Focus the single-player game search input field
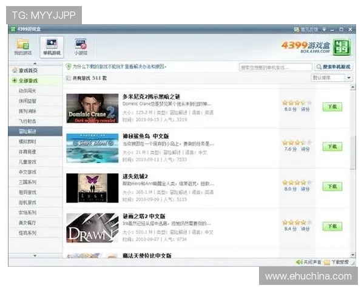The height and width of the screenshot is (291, 364). [275, 67]
